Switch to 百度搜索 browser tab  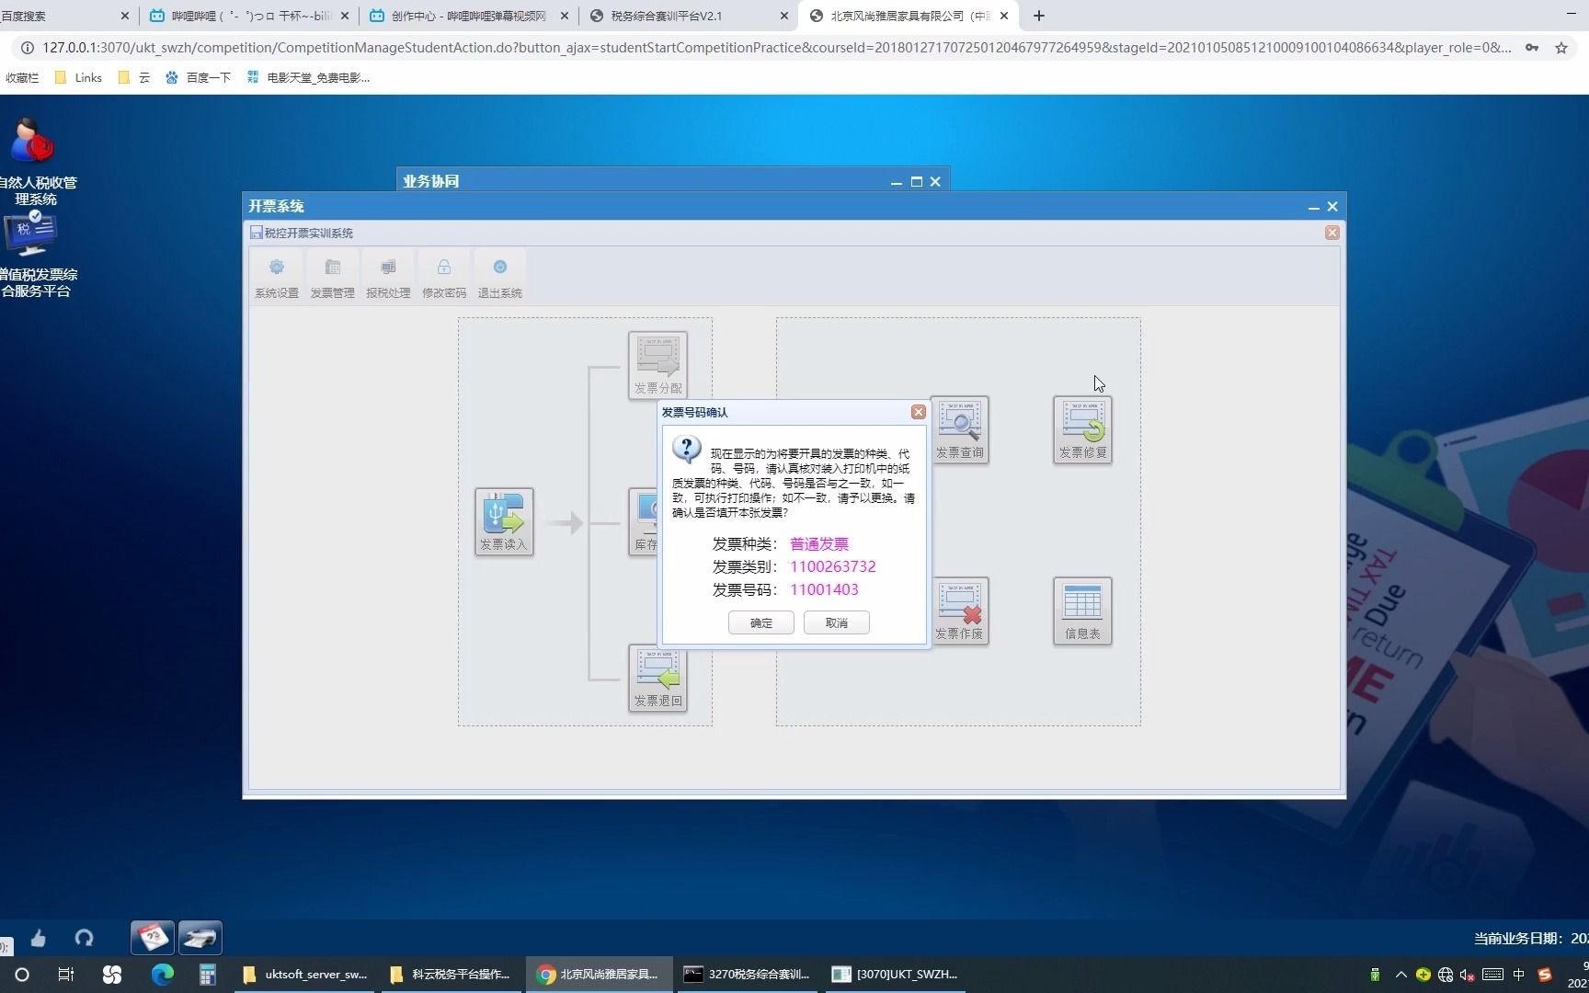tap(64, 16)
